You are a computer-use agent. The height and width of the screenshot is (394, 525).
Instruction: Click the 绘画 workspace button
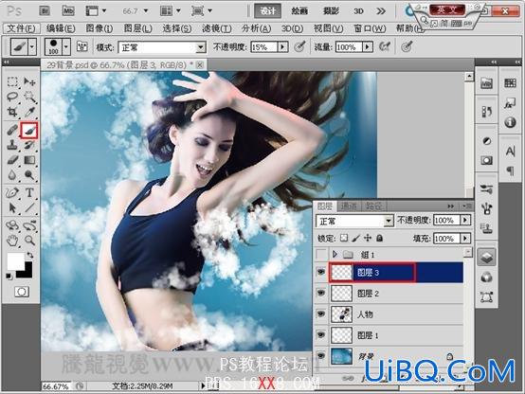pos(299,11)
